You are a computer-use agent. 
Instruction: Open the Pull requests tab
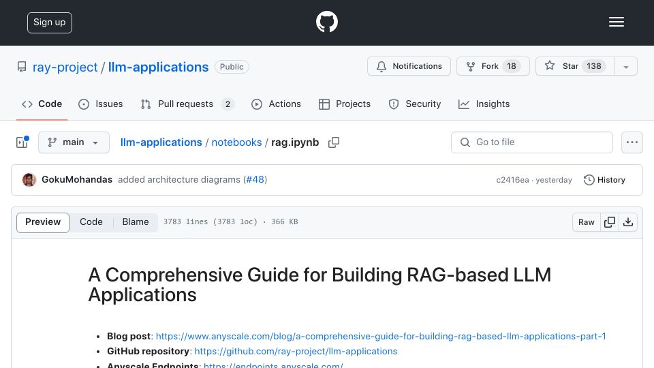click(x=187, y=104)
